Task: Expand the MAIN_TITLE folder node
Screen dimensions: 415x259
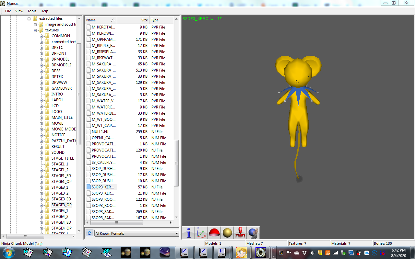Action: (41, 118)
